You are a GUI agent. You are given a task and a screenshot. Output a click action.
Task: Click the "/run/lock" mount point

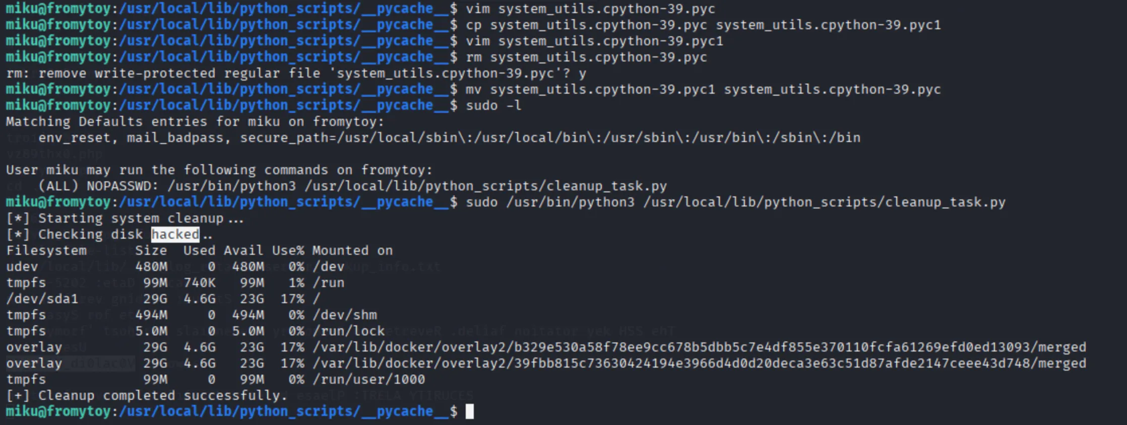coord(348,331)
